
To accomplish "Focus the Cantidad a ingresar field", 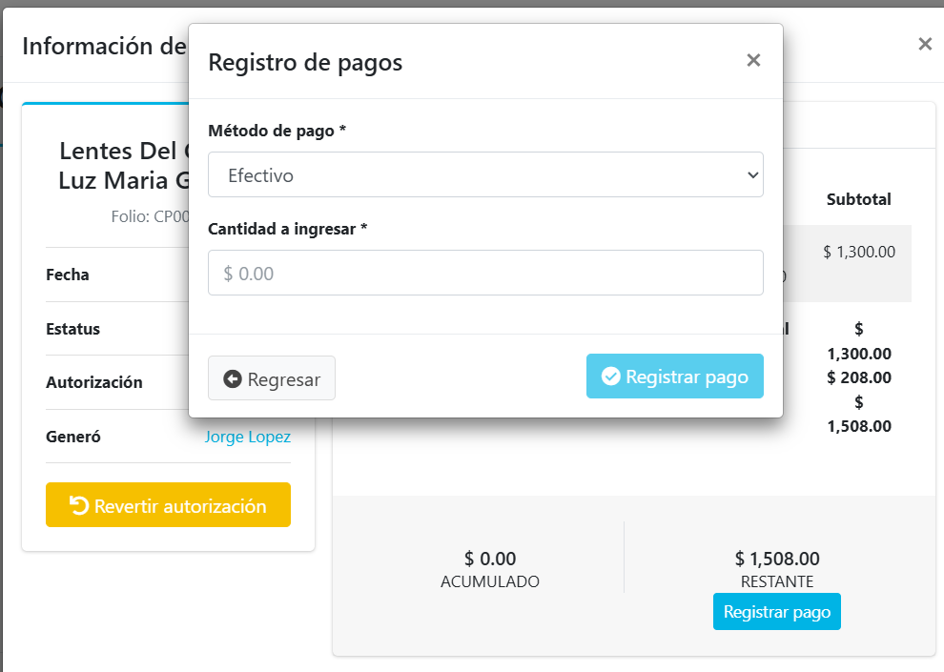I will pyautogui.click(x=484, y=274).
